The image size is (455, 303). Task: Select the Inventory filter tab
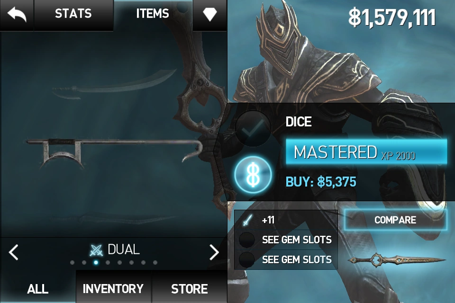point(113,288)
